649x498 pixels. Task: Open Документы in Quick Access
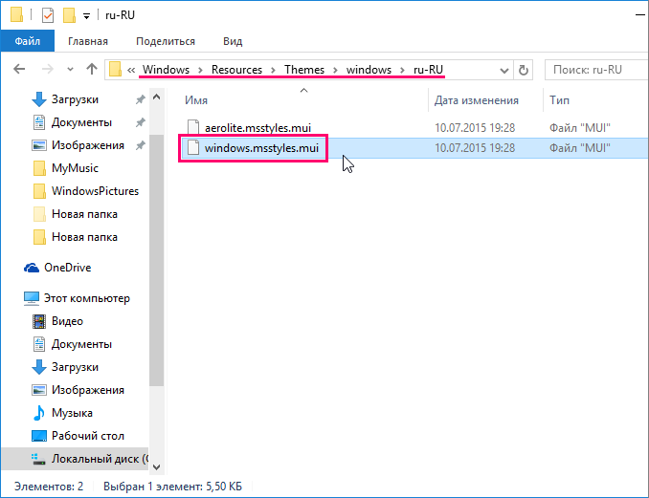81,122
